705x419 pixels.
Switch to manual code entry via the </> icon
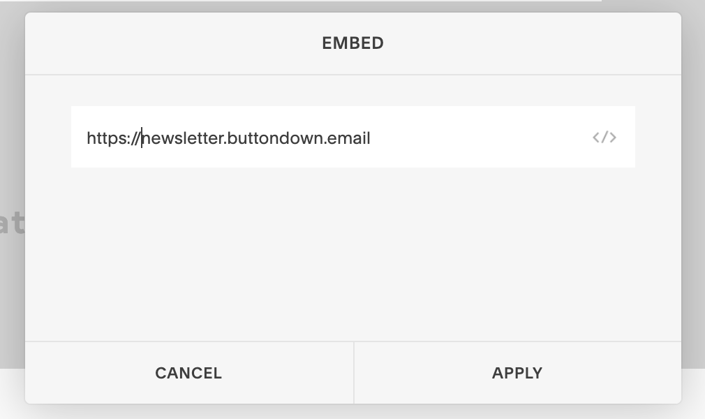tap(604, 138)
